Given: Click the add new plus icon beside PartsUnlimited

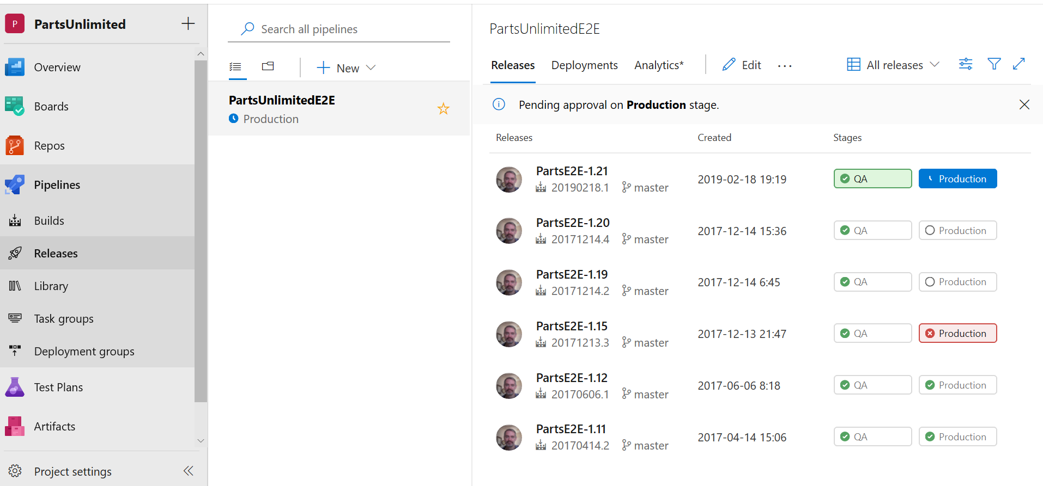Looking at the screenshot, I should click(188, 24).
